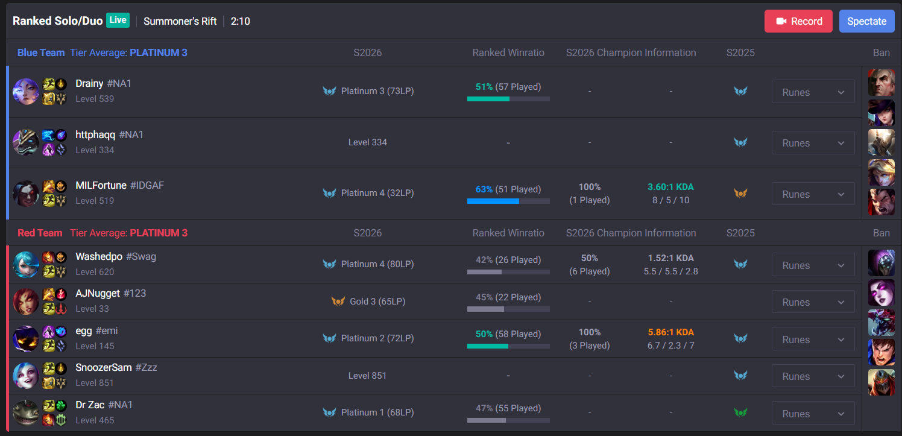Click egg's 50% winratio bar
This screenshot has width=902, height=436.
pyautogui.click(x=508, y=346)
